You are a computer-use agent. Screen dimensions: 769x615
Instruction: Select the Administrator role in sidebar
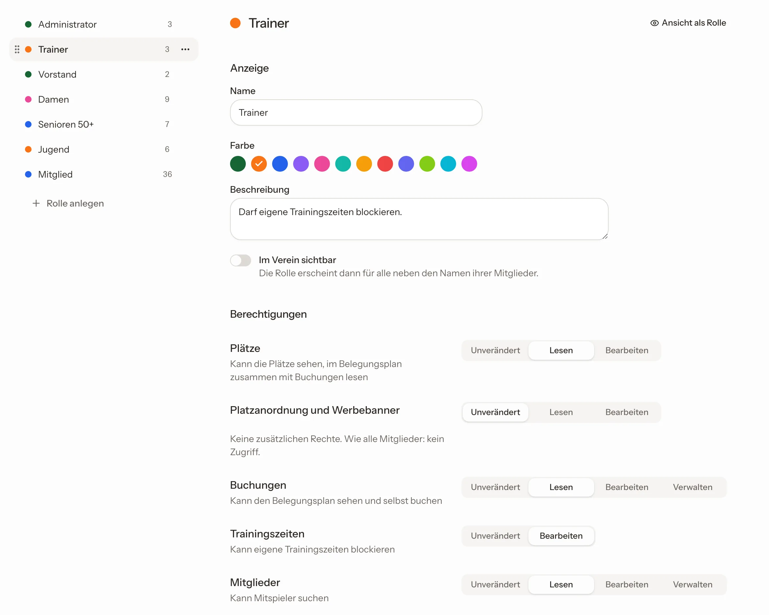point(104,24)
